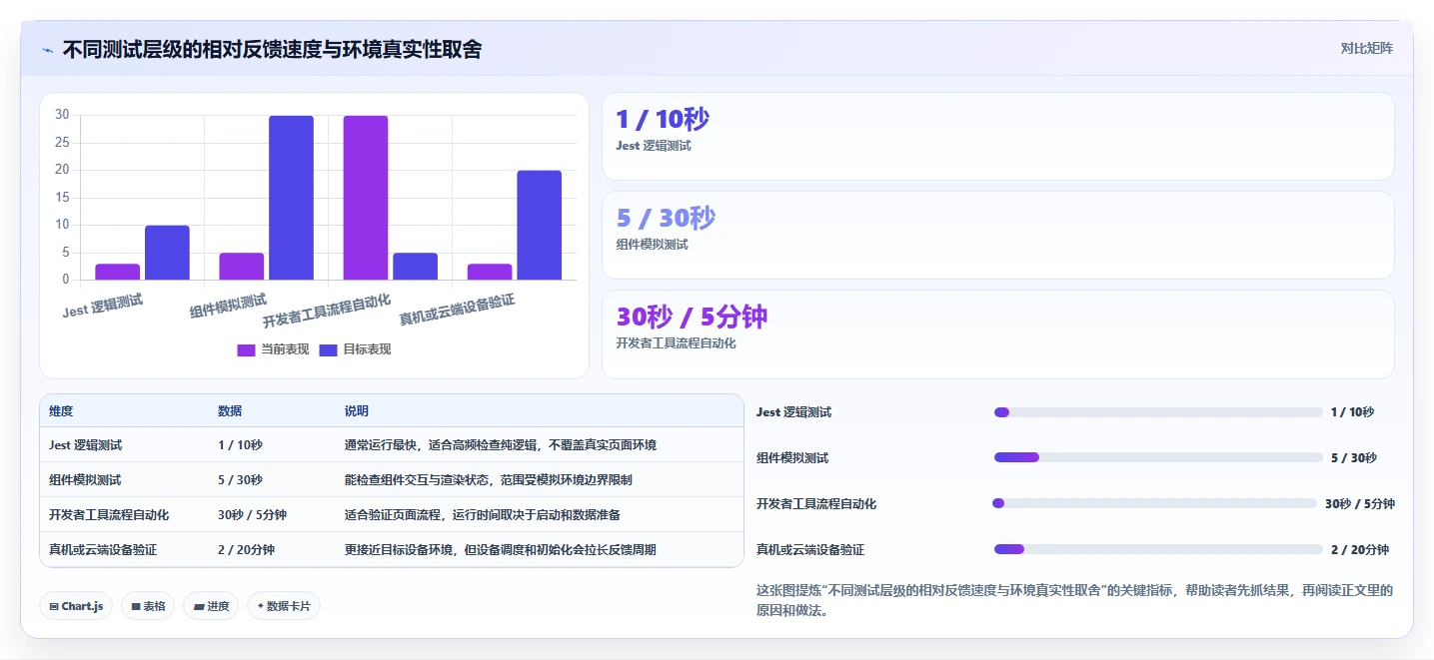Screen dimensions: 1434x660
Task: Click the blue 真机或云端设备验证 target bar
Action: click(539, 225)
